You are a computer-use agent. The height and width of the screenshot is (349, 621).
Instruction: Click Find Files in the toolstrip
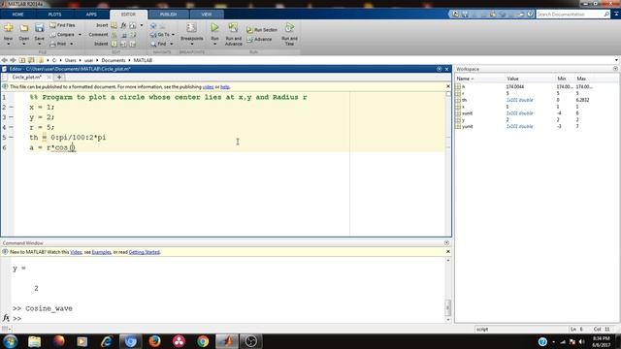pos(62,25)
